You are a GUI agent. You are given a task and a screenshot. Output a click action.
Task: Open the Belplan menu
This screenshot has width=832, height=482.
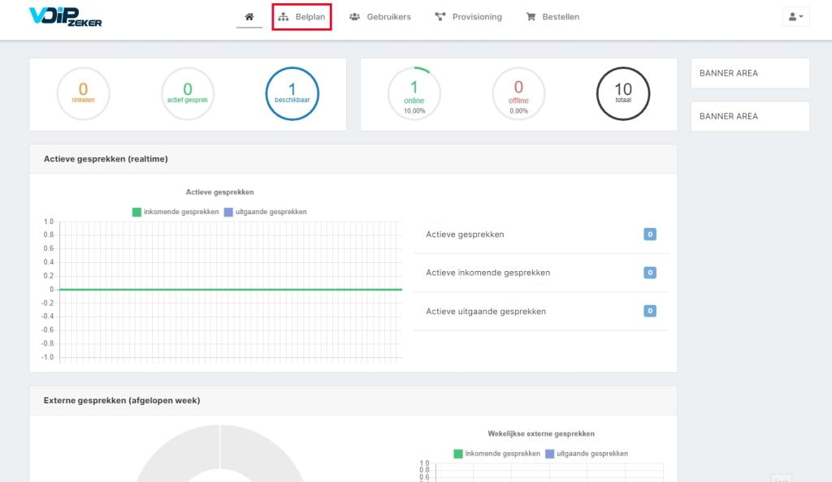click(302, 17)
